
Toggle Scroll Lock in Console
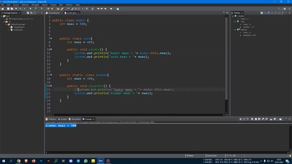(x=255, y=119)
